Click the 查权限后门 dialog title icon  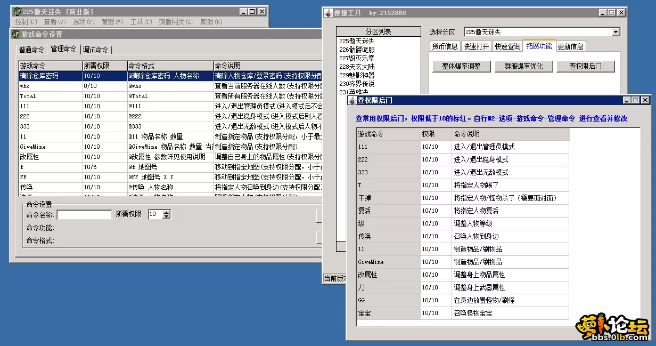[x=352, y=100]
